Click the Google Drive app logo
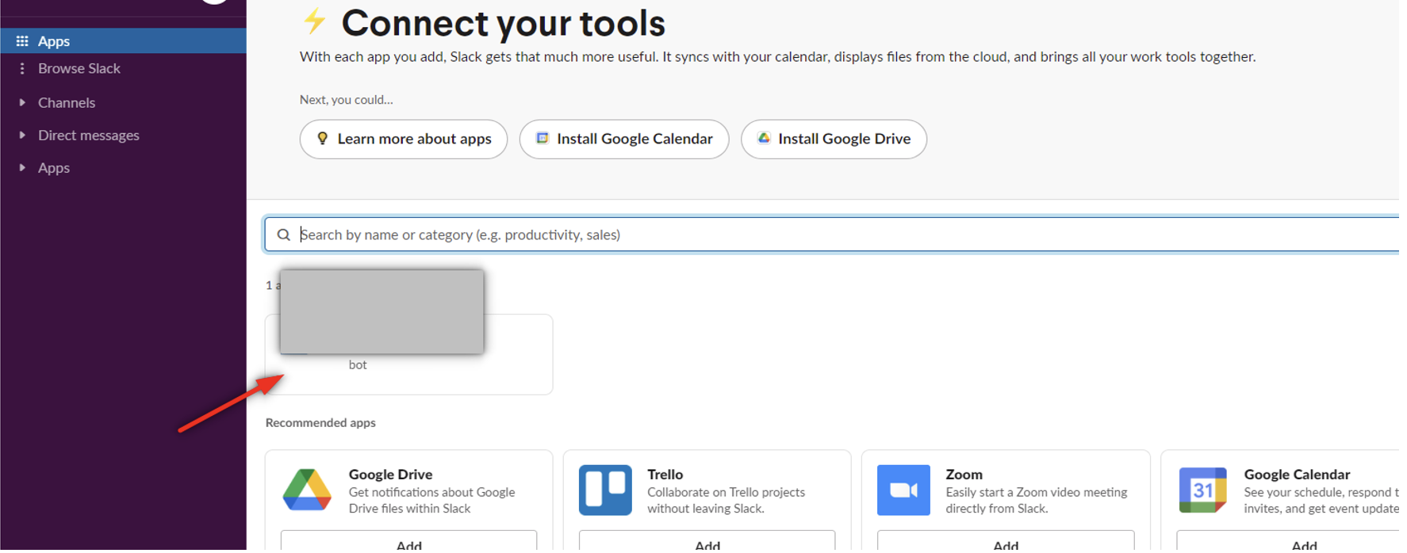The width and height of the screenshot is (1407, 553). pyautogui.click(x=307, y=490)
